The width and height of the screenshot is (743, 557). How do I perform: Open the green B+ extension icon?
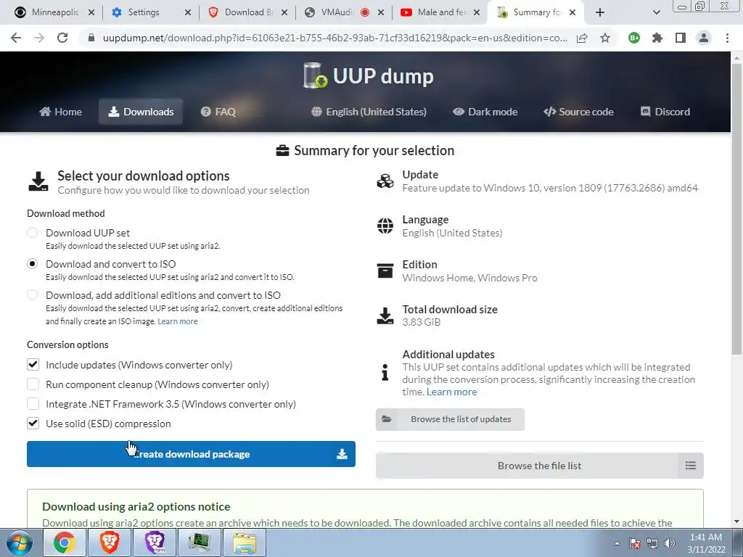pyautogui.click(x=633, y=38)
